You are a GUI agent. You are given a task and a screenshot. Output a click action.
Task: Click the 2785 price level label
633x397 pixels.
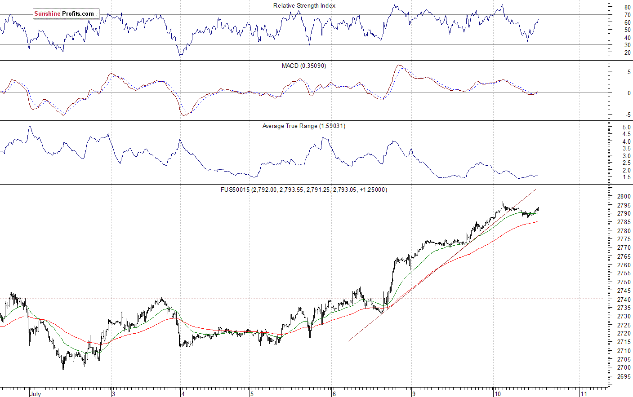tap(624, 222)
